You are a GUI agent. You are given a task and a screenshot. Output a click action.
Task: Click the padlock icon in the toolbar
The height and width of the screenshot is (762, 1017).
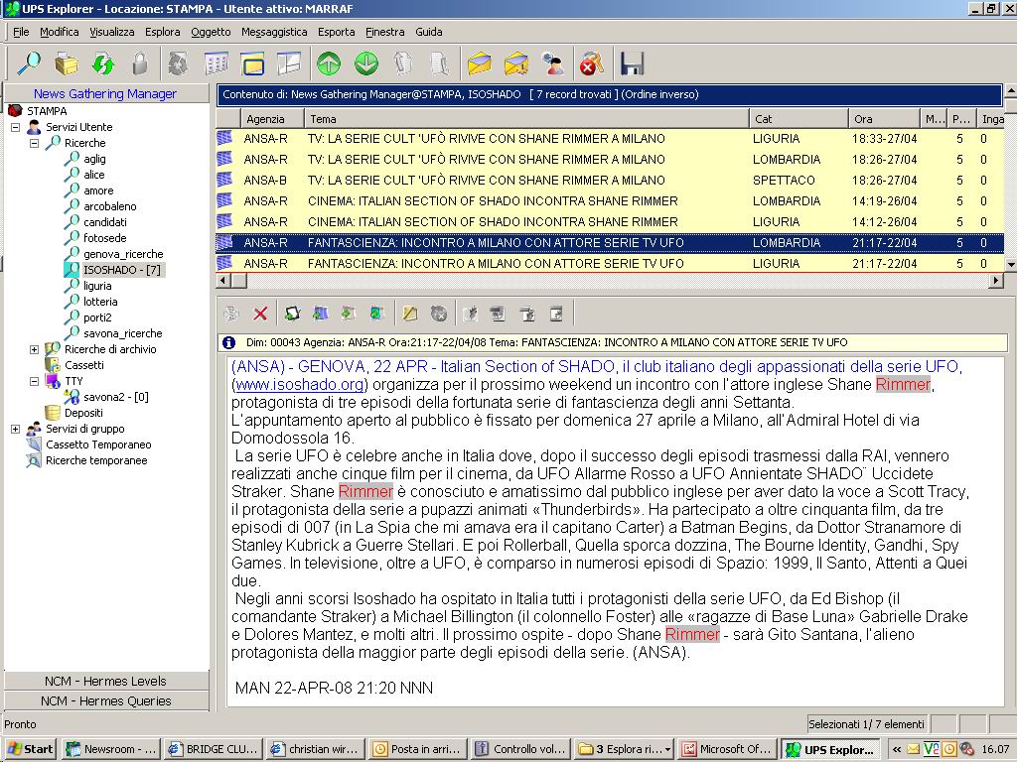coord(140,63)
